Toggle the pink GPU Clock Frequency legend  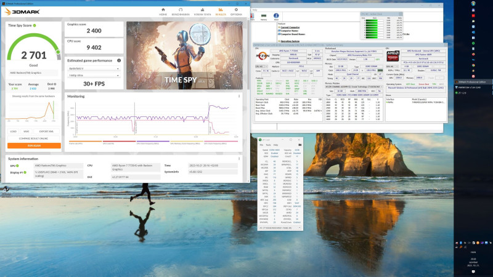coord(221,142)
